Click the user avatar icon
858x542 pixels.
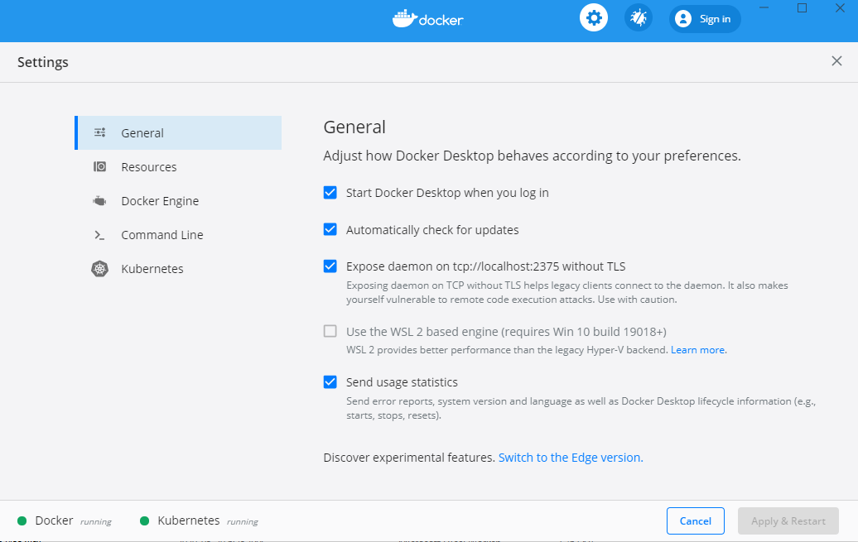[683, 18]
